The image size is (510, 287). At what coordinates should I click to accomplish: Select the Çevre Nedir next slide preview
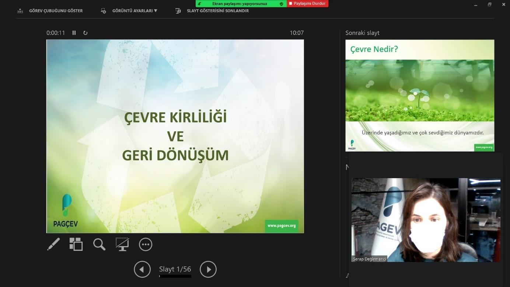tap(420, 95)
